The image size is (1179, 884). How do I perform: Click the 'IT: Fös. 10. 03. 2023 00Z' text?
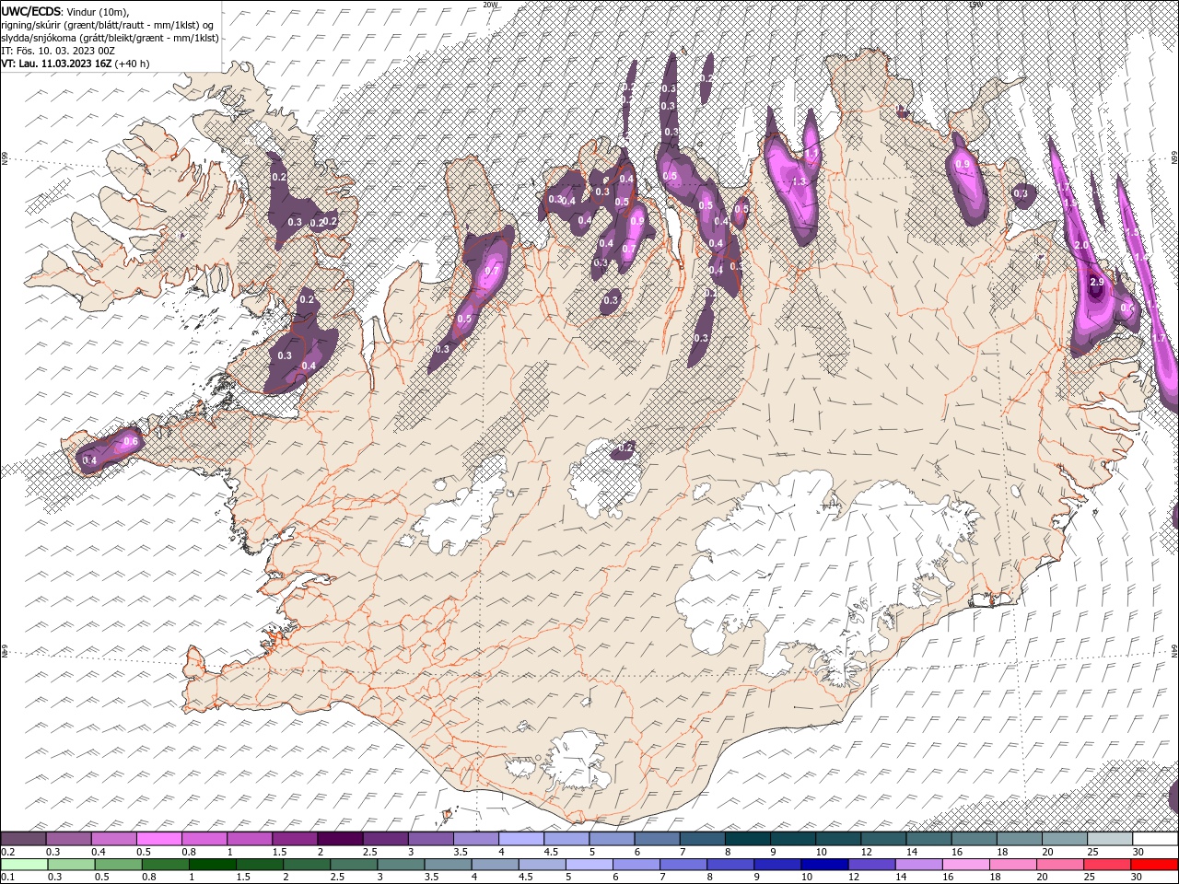(x=58, y=51)
